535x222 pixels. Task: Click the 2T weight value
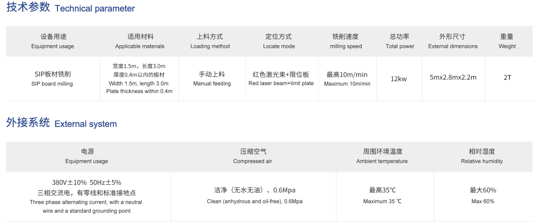click(x=508, y=77)
